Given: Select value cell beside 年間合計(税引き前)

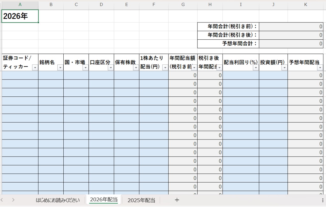Looking at the screenshot, I should pos(291,27).
